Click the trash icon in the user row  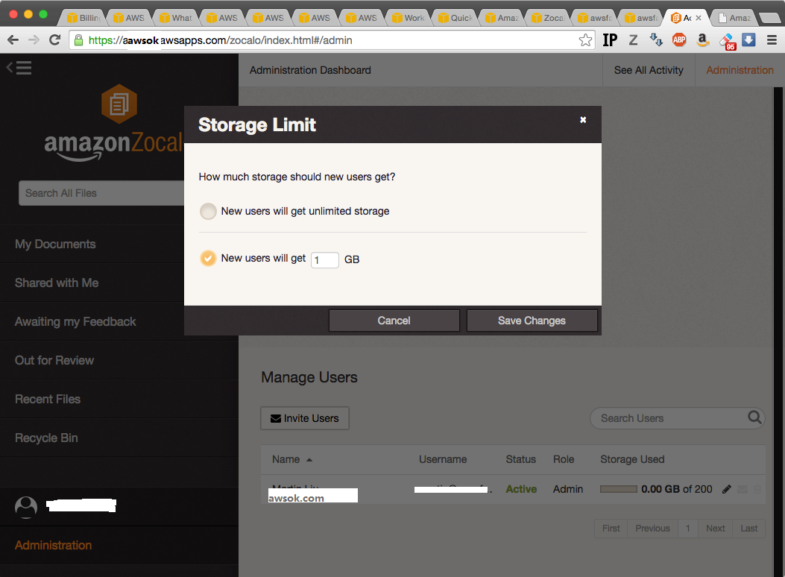point(757,489)
